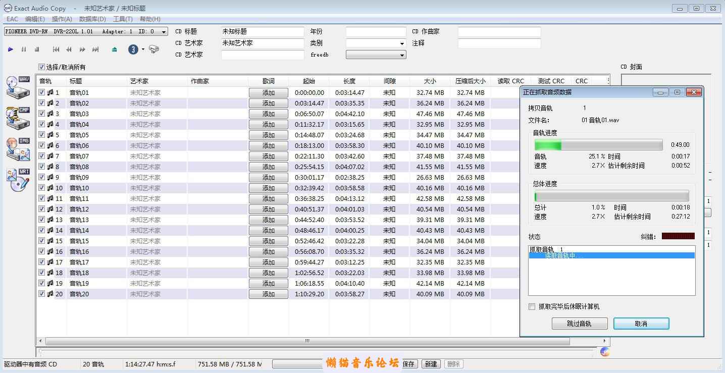This screenshot has width=725, height=373.
Task: Jump to previous track icon
Action: point(56,49)
